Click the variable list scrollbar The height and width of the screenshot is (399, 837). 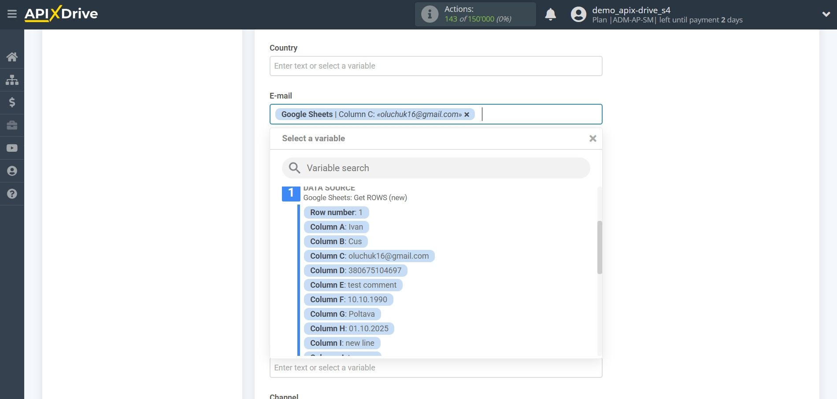pyautogui.click(x=600, y=247)
